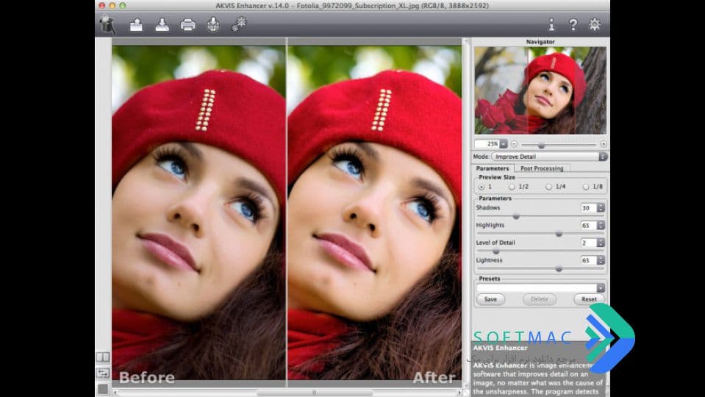The image size is (705, 397).
Task: Click the Level of Detail stepper arrows
Action: tap(601, 243)
